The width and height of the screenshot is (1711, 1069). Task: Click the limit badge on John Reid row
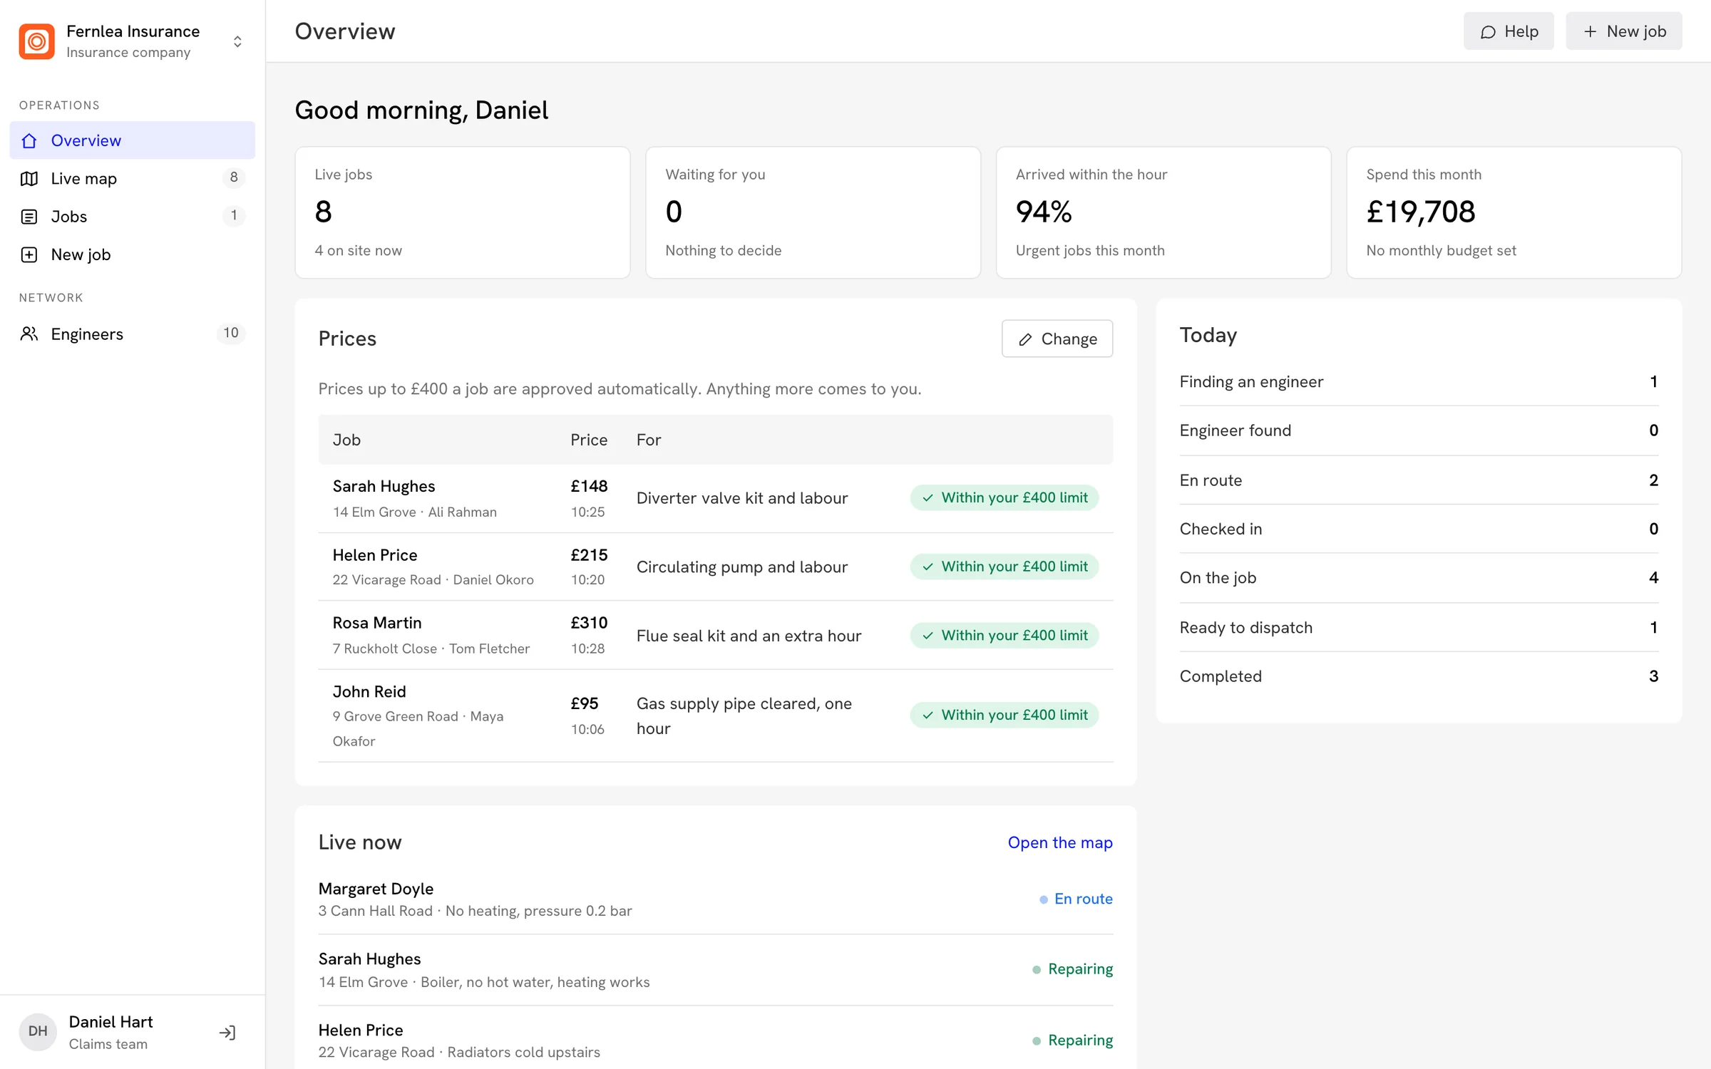(1004, 715)
